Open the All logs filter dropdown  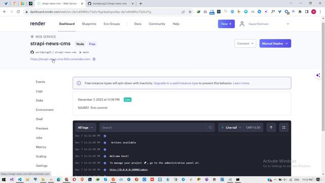pos(85,128)
